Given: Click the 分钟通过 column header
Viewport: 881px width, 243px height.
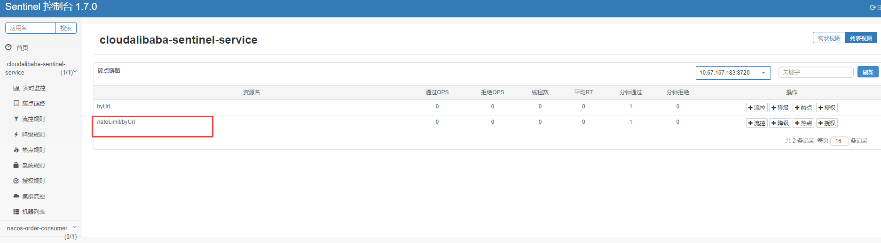Looking at the screenshot, I should [x=631, y=92].
